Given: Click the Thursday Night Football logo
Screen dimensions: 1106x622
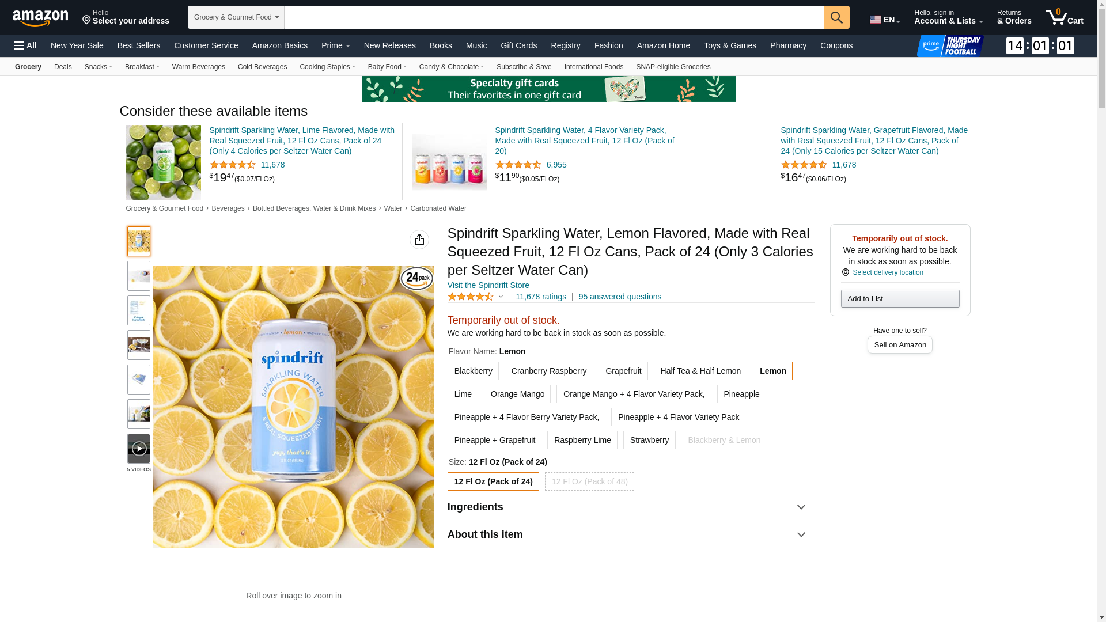Looking at the screenshot, I should (x=950, y=45).
